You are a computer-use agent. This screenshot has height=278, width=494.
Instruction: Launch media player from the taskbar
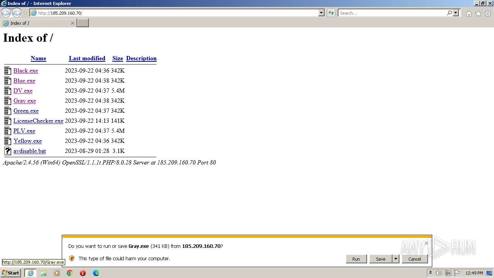57,273
